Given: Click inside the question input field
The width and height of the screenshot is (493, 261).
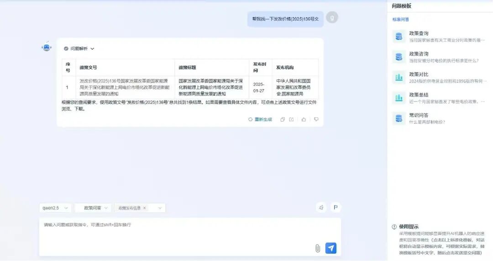Looking at the screenshot, I should click(x=190, y=236).
